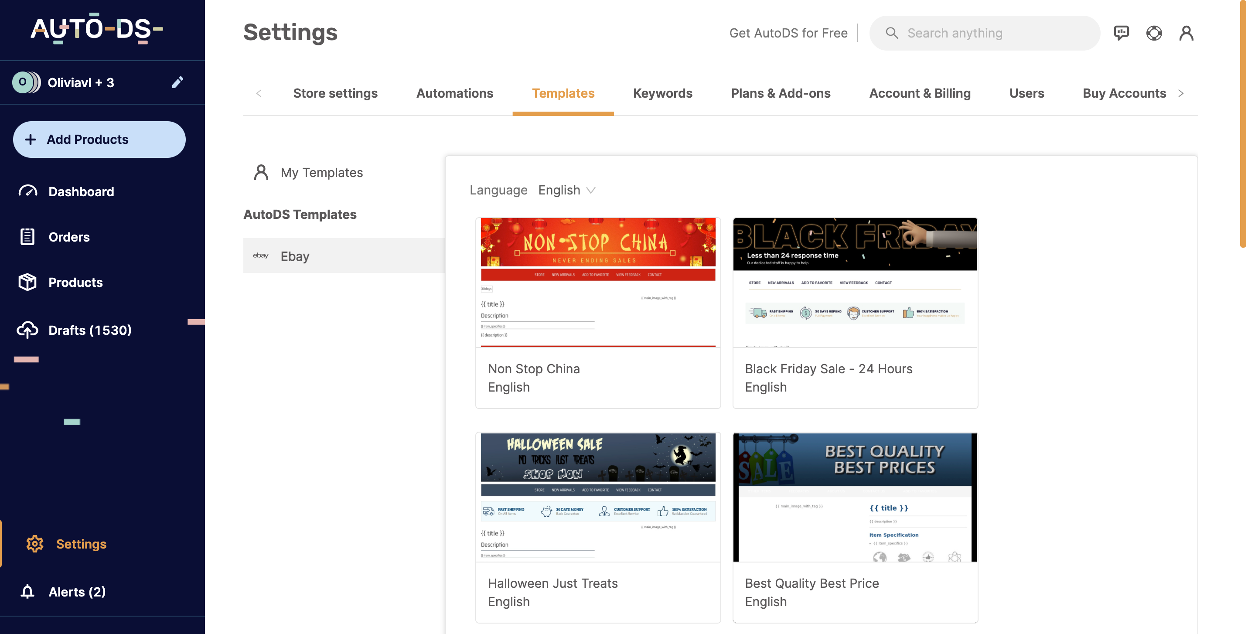The width and height of the screenshot is (1248, 634).
Task: Switch to the Automations tab
Action: 455,93
